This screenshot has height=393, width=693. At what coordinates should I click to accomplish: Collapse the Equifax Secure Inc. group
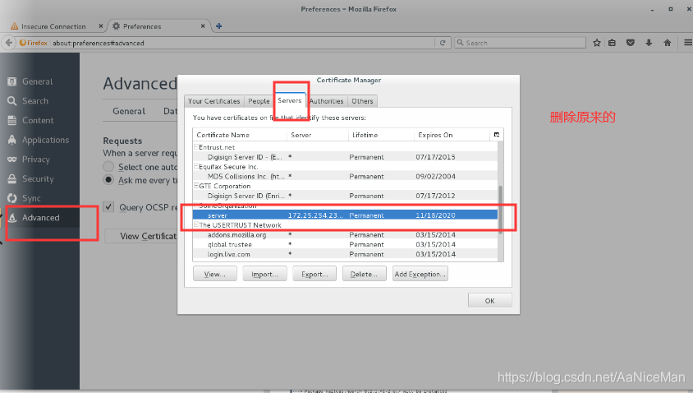pos(196,166)
